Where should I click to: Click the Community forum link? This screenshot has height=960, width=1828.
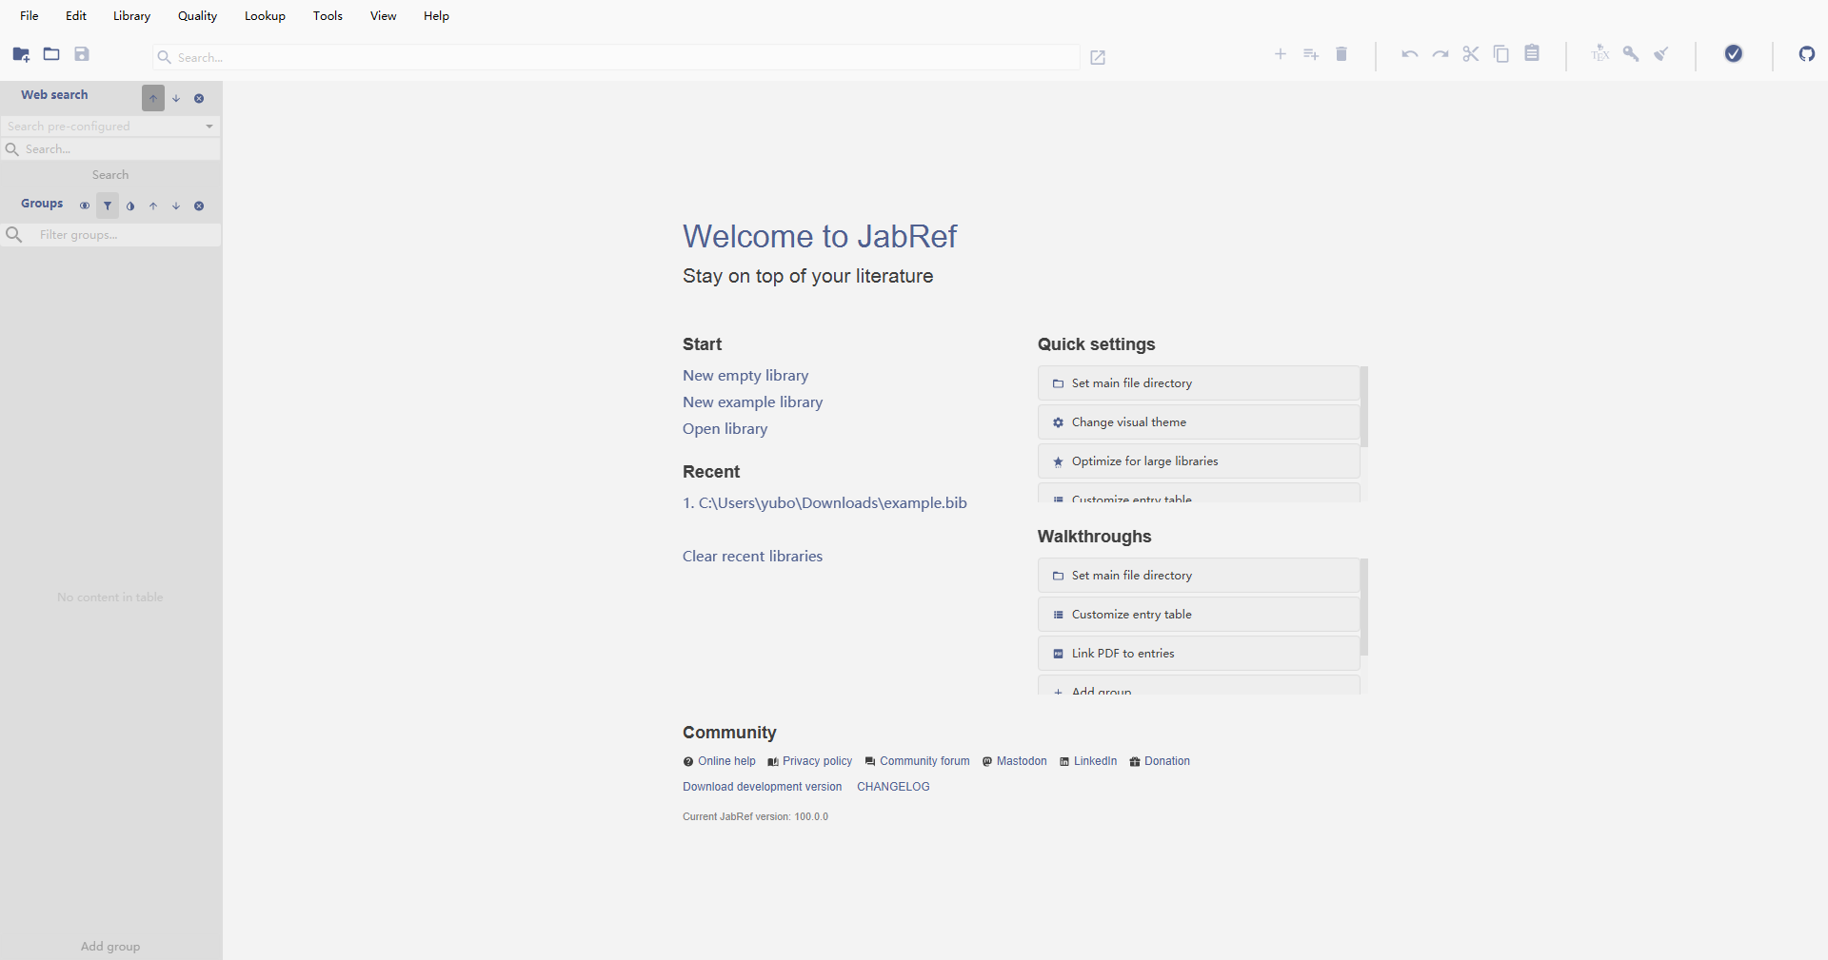coord(918,761)
